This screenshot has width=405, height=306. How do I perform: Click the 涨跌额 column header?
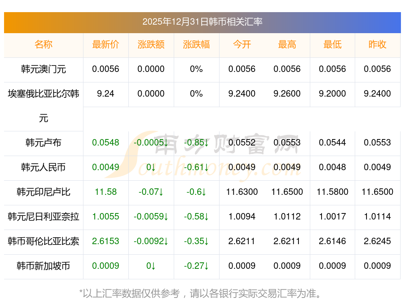tap(151, 44)
